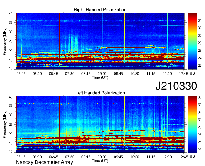Click the 12:45 tick in Right Handed plot
This screenshot has height=166, width=205.
(x=183, y=74)
